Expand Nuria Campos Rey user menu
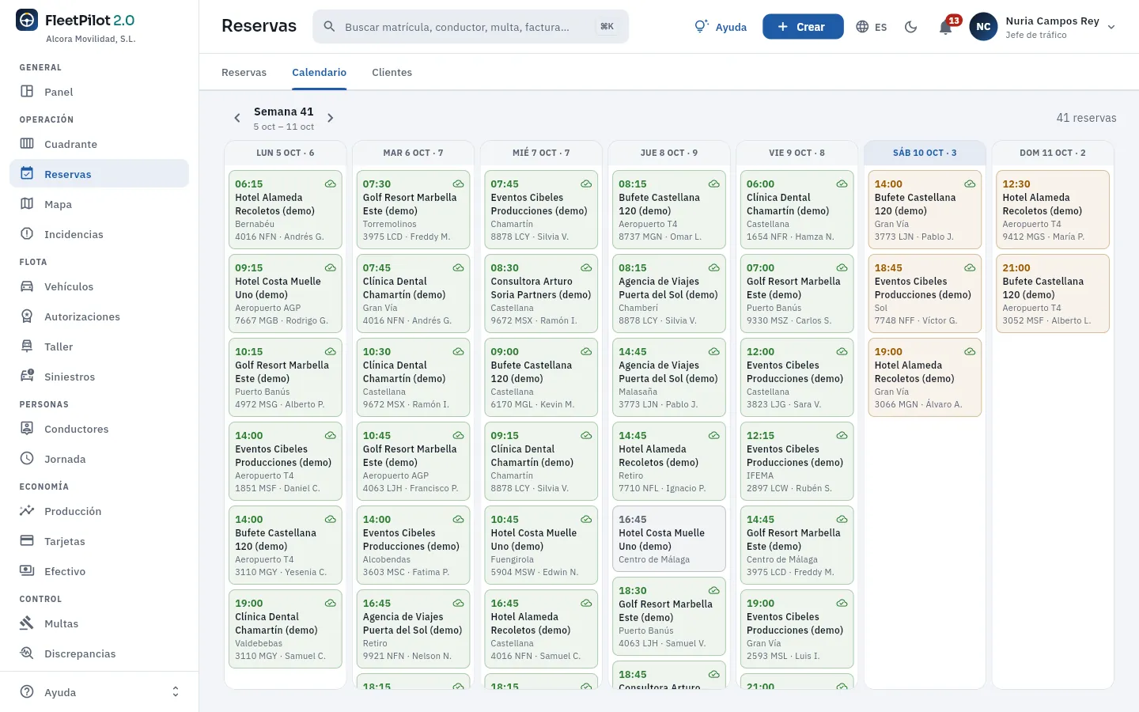Screen dimensions: 1139x712 click(1043, 27)
